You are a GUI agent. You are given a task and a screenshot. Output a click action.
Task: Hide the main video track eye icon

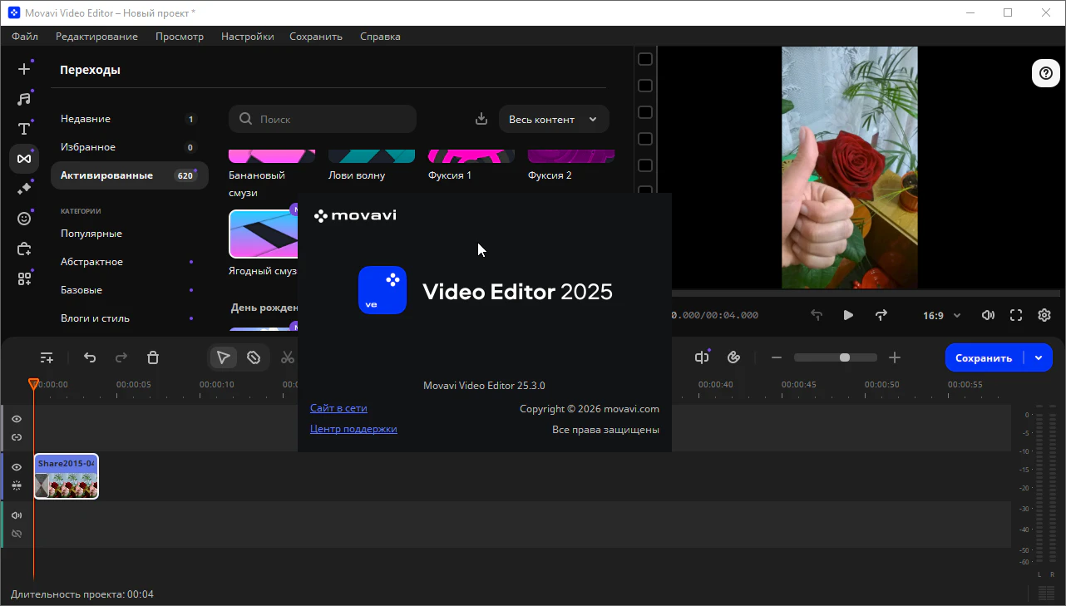pos(17,467)
